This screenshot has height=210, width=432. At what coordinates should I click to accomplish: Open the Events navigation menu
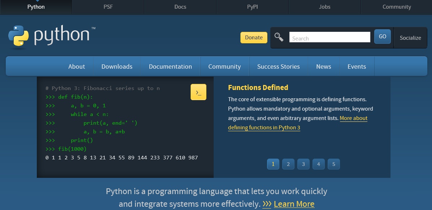[x=357, y=67]
